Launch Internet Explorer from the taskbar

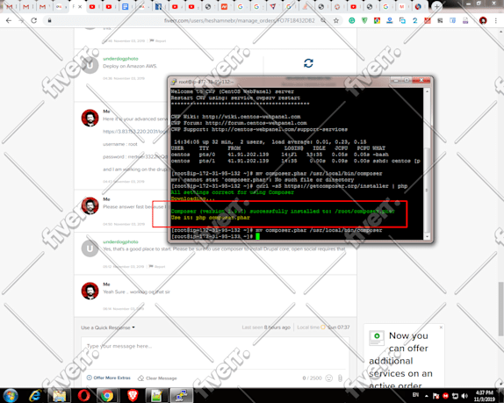pyautogui.click(x=35, y=396)
